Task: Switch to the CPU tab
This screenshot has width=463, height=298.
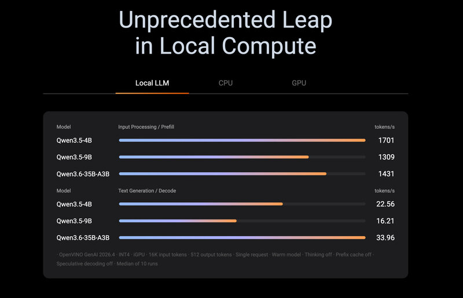Action: point(226,83)
